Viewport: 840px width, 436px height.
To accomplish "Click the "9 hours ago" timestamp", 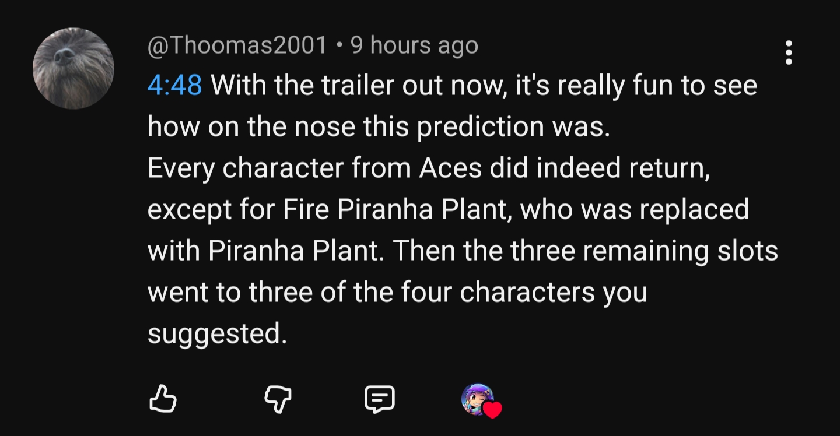I will [x=414, y=45].
